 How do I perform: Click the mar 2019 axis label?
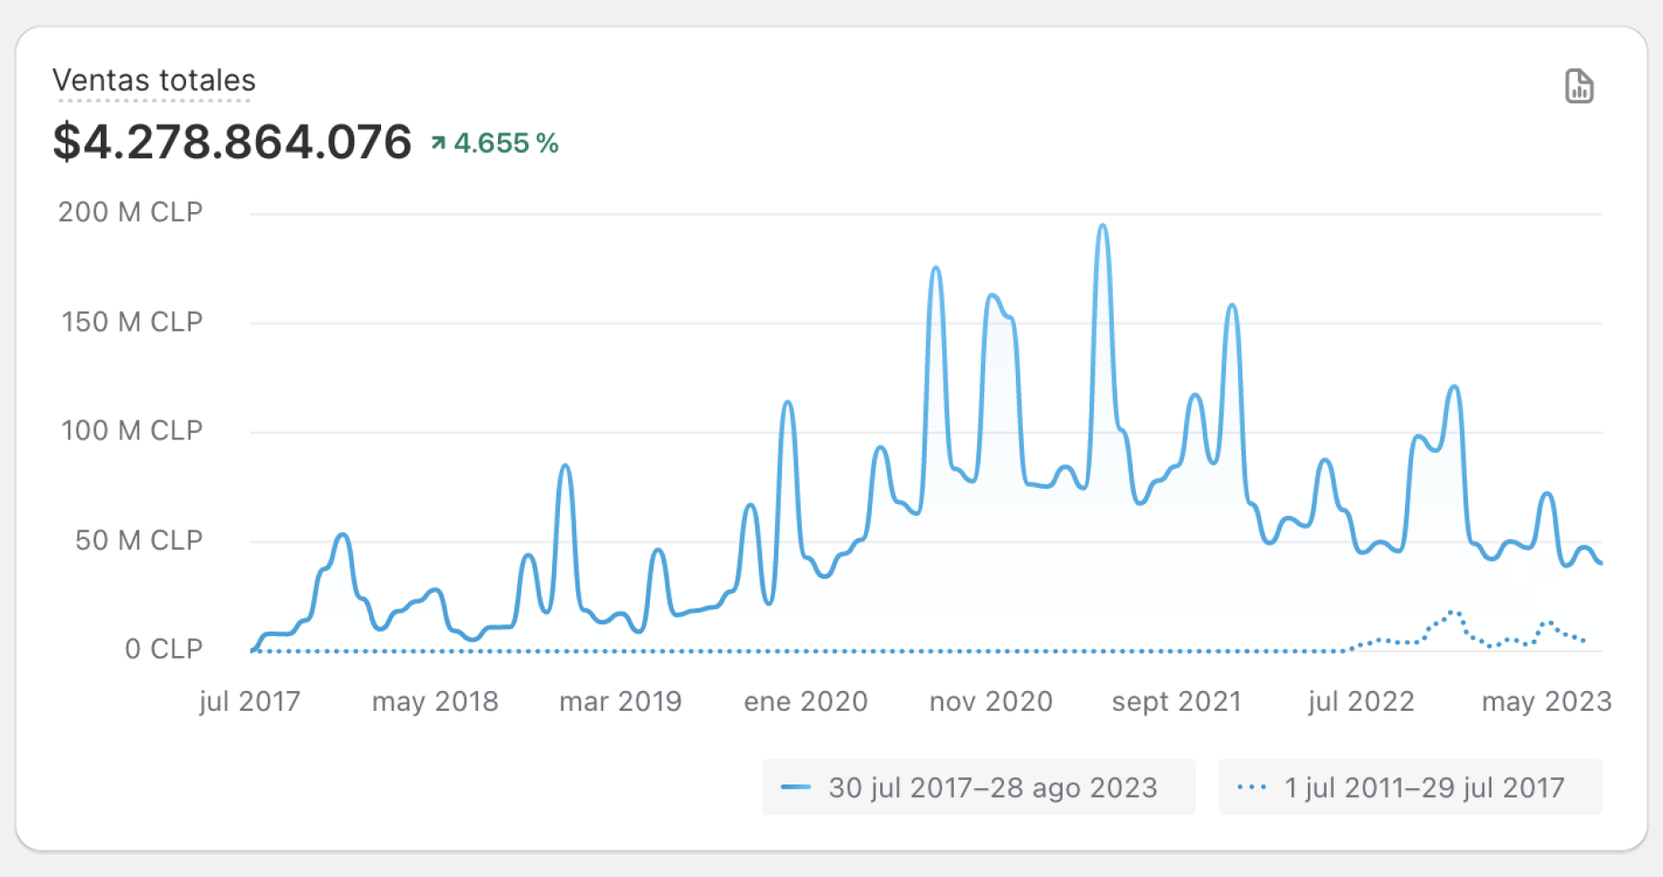pos(620,701)
